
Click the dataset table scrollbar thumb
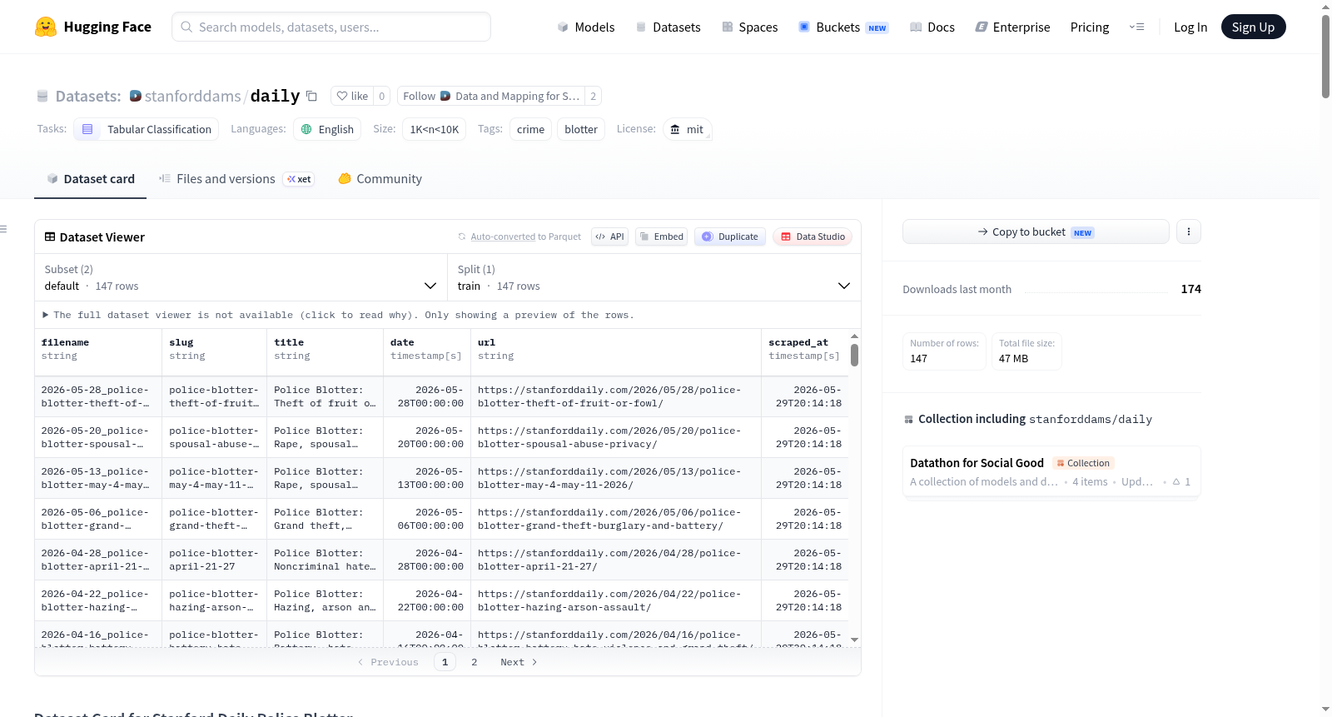click(854, 355)
